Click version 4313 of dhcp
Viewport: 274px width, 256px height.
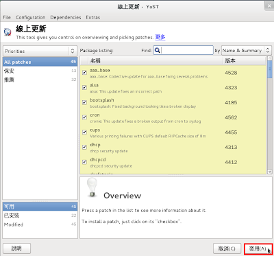(231, 147)
